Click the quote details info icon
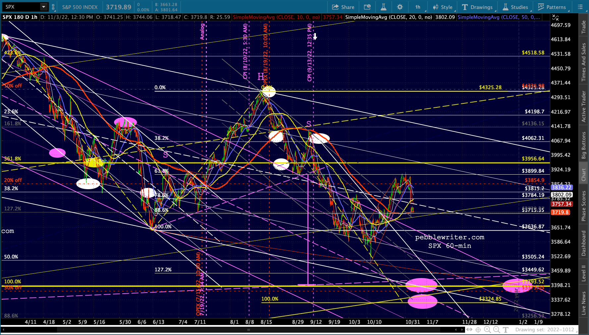 pos(367,7)
